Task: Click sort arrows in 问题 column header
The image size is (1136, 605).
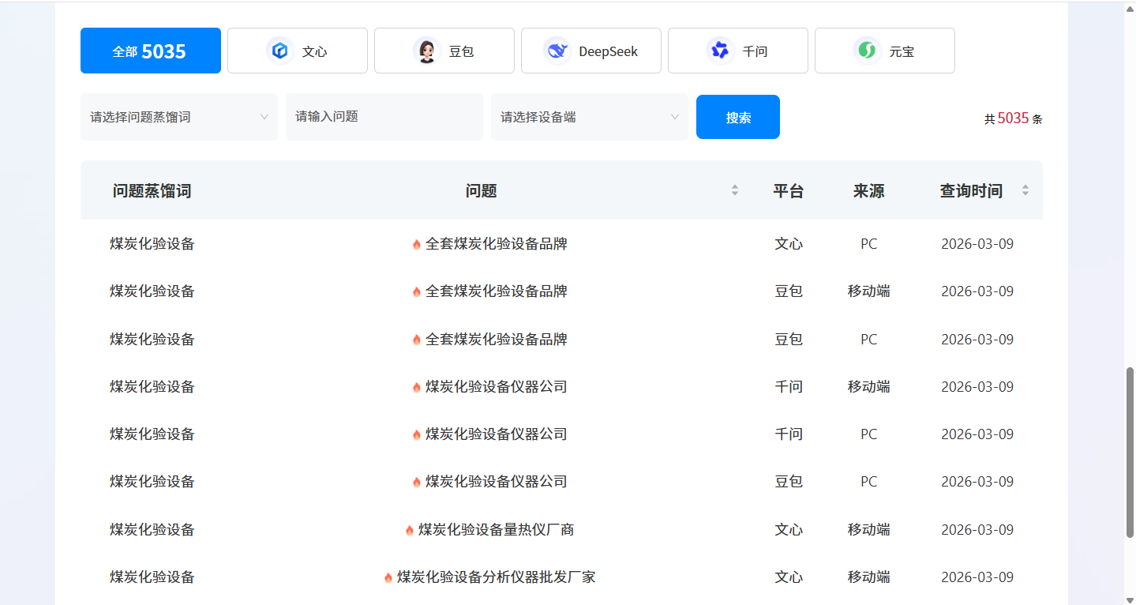Action: [x=735, y=190]
